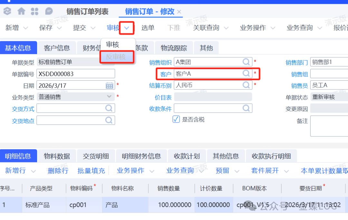The height and width of the screenshot is (220, 348).
Task: Open the four-square apps grid icon
Action: pos(34,12)
